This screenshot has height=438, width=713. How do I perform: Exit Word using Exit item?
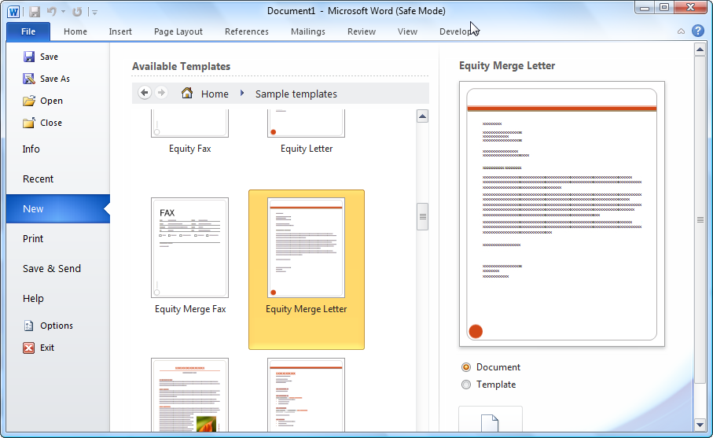pyautogui.click(x=39, y=348)
